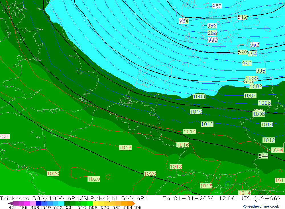Select the 1000 pressure label
Image resolution: width=285 pixels, height=209 pixels.
(x=252, y=79)
